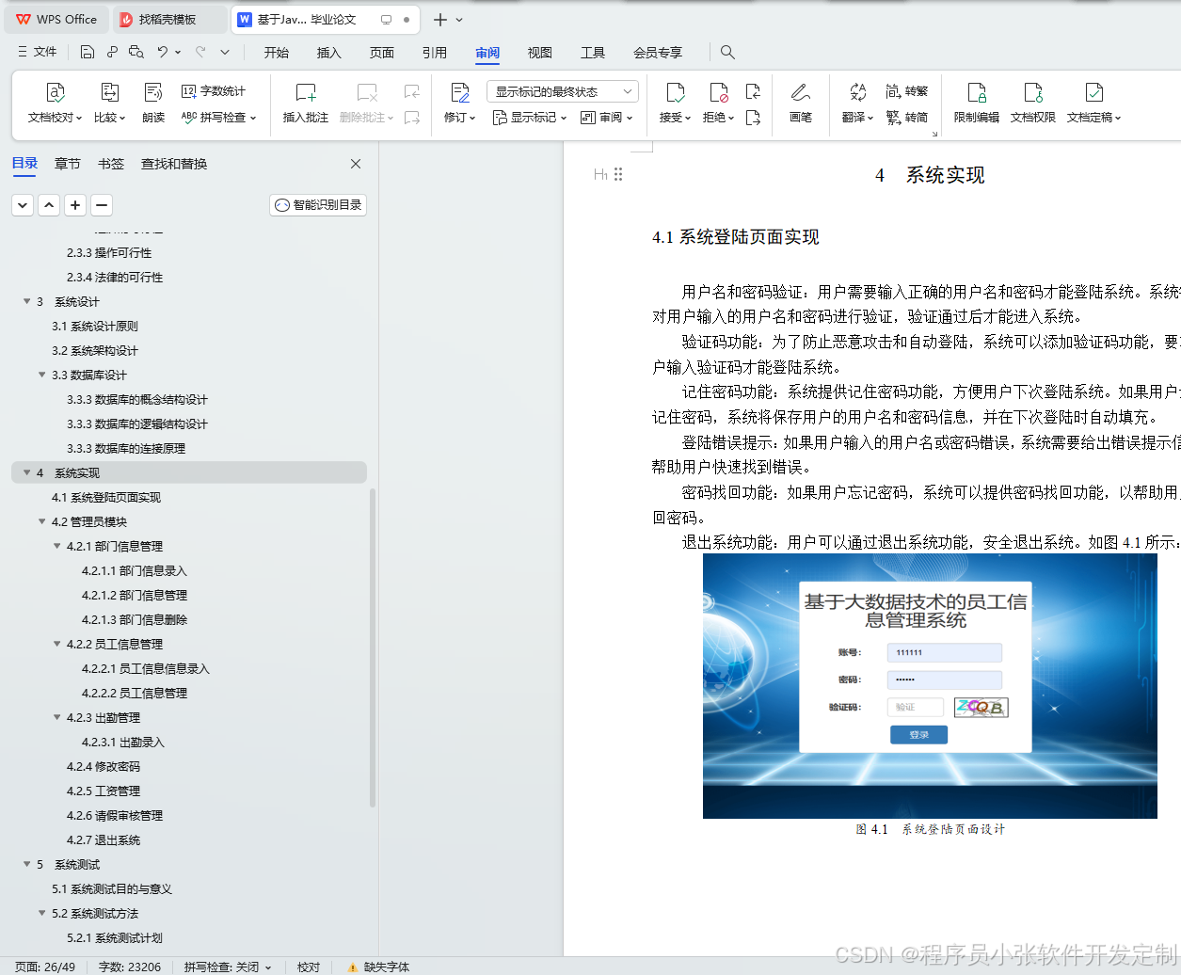
Task: Toggle 转简 traditional-to-simplified conversion
Action: [907, 117]
